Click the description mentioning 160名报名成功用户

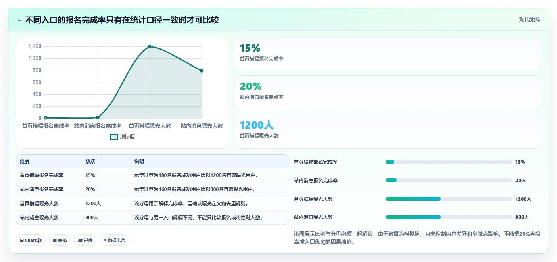pyautogui.click(x=195, y=189)
